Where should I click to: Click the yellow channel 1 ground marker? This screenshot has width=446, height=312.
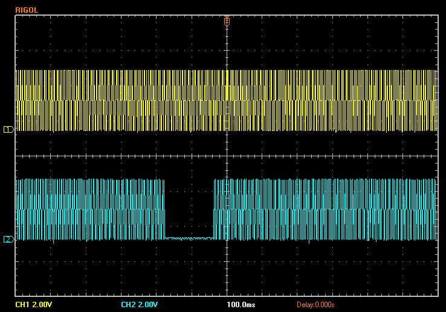coord(8,130)
